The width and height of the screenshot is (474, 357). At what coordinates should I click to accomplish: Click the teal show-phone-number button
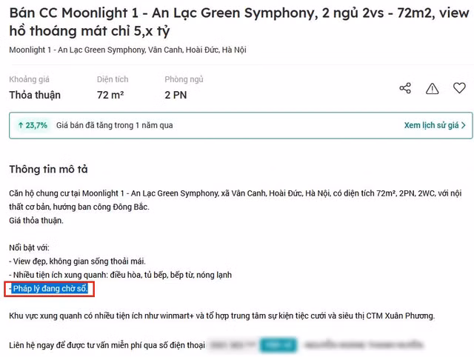(271, 344)
